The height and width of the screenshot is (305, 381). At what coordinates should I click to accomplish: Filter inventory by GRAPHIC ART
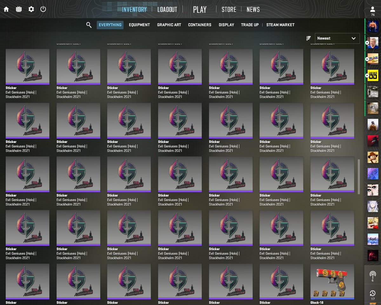coord(169,25)
